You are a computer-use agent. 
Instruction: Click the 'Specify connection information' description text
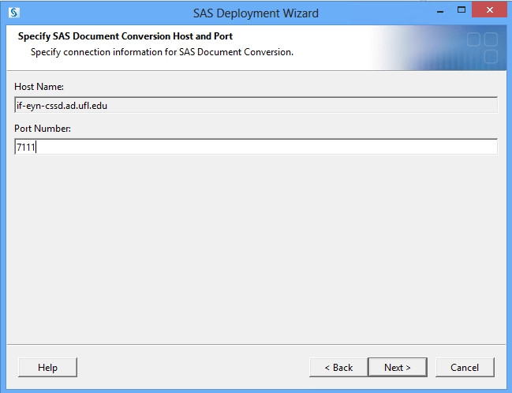point(162,52)
